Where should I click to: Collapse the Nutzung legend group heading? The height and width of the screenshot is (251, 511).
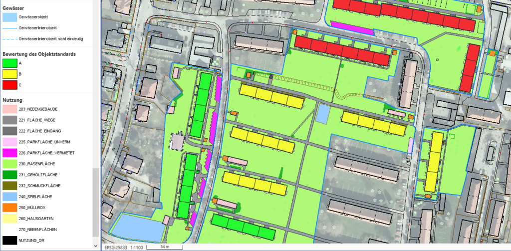point(13,100)
